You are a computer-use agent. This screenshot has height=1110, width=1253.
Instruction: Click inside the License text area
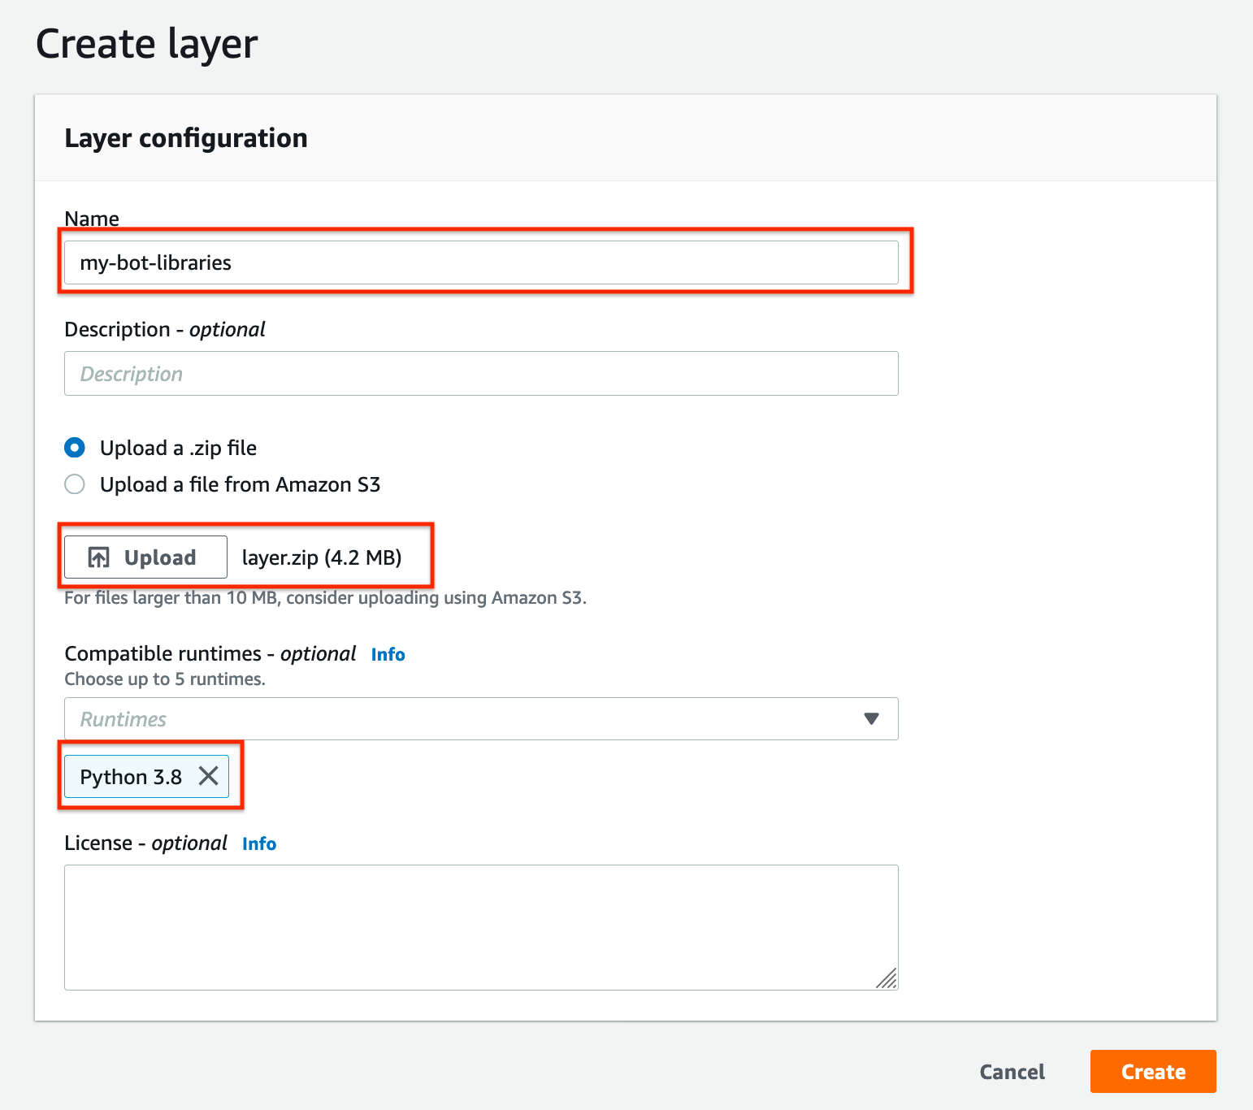point(481,926)
